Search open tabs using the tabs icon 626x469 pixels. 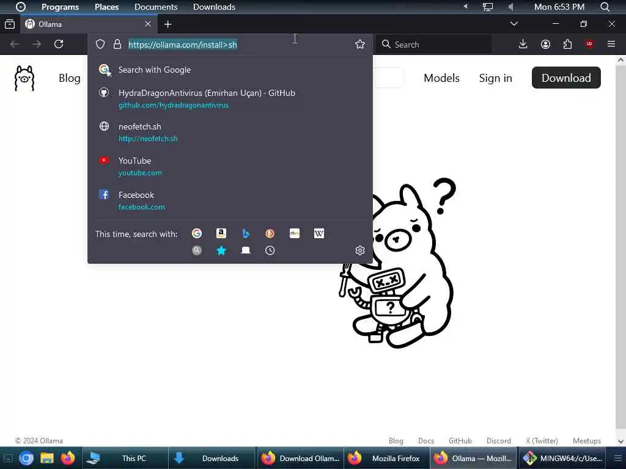pyautogui.click(x=246, y=250)
